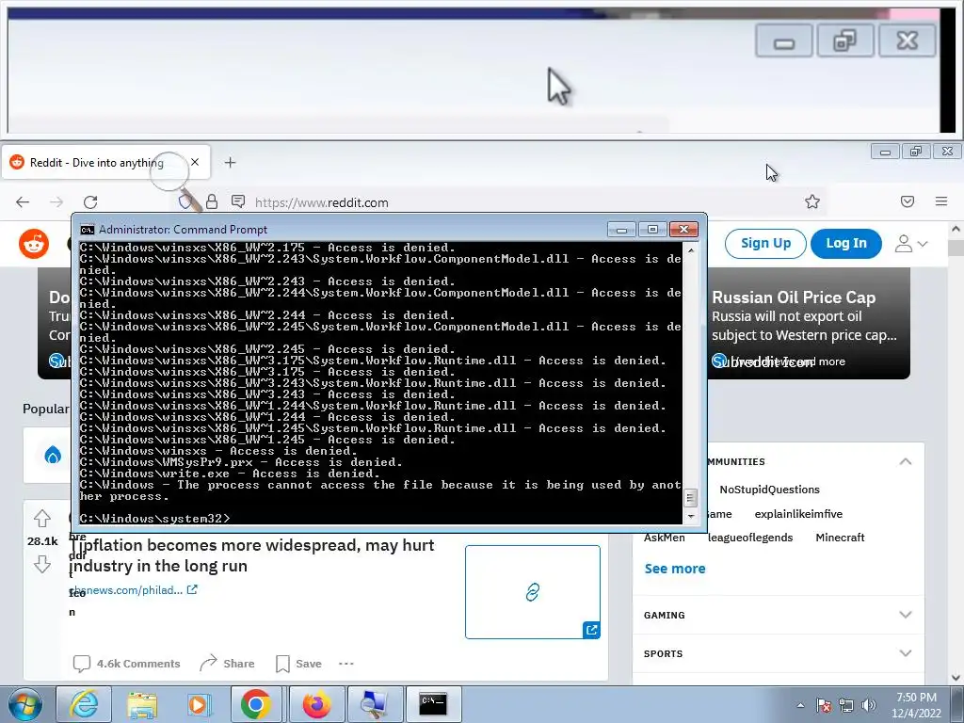Save the inflation post
Screen dimensions: 964x723
tap(298, 664)
